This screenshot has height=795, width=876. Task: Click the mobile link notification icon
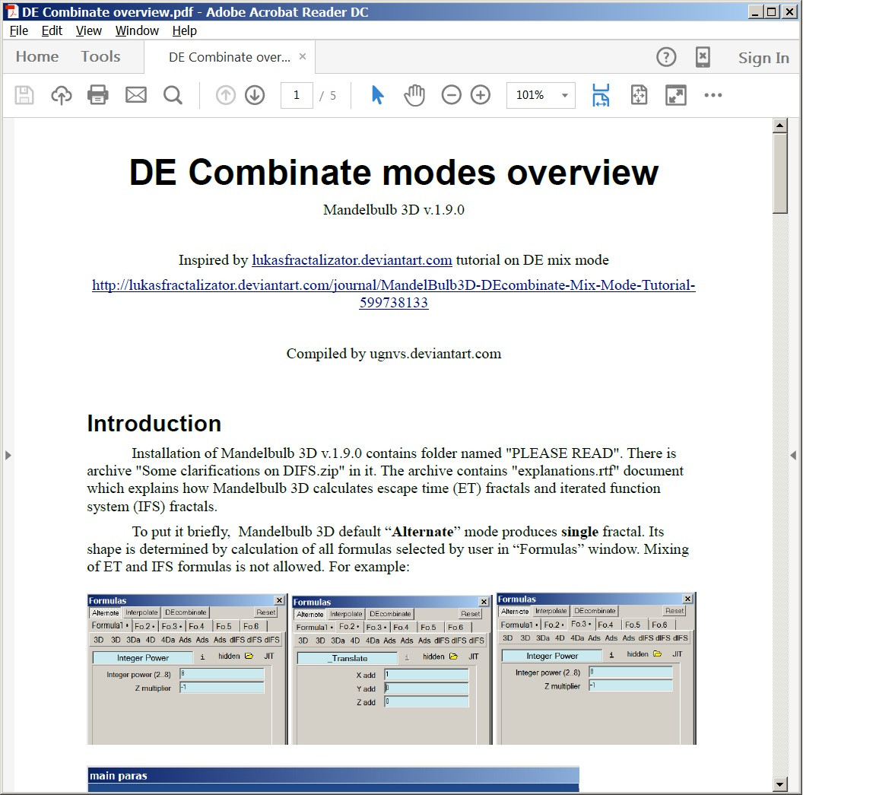pos(703,57)
